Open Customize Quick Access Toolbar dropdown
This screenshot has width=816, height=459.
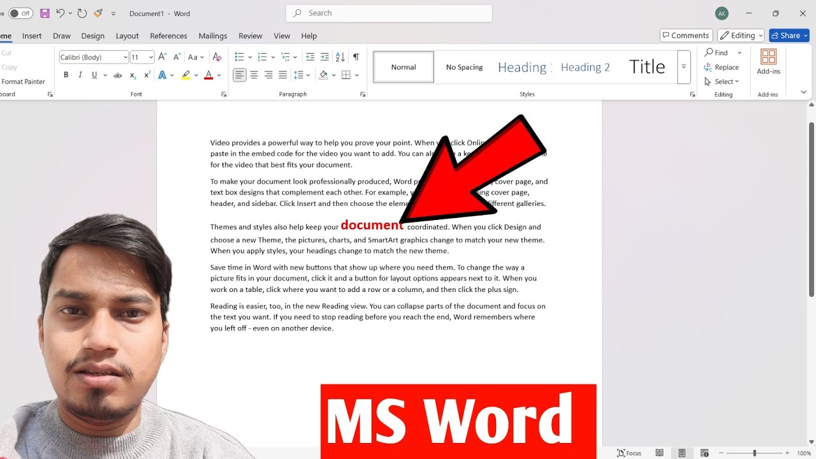click(x=113, y=13)
